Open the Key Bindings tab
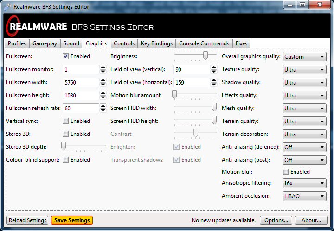 pyautogui.click(x=157, y=43)
